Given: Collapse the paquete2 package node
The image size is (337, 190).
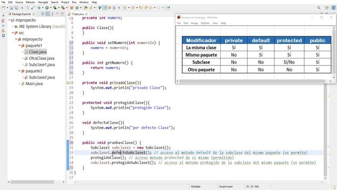Looking at the screenshot, I should 19,71.
